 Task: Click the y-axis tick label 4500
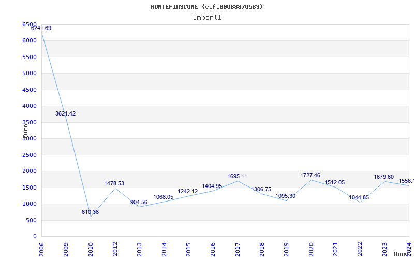coord(29,90)
